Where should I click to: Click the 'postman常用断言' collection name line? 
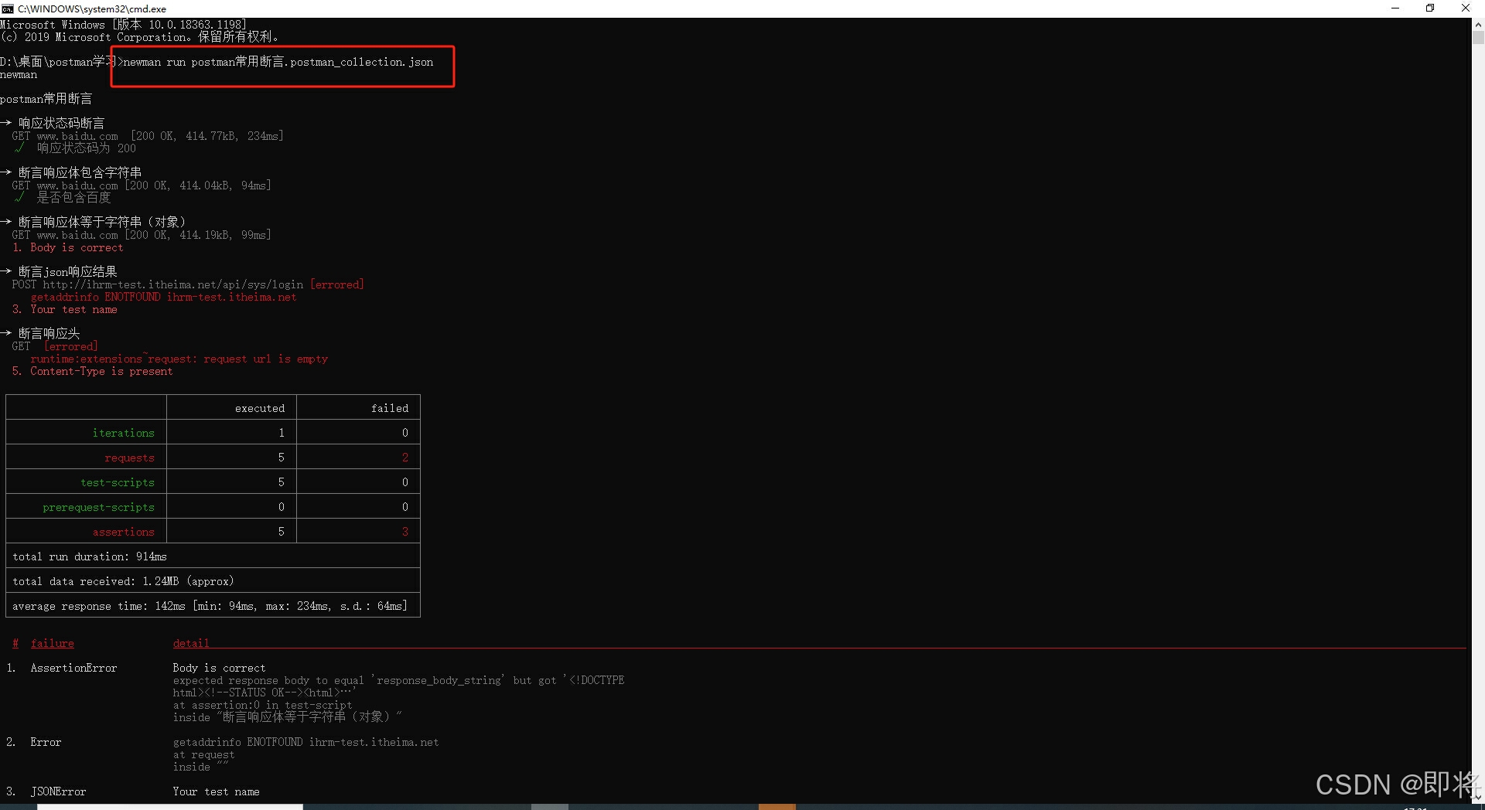point(46,99)
